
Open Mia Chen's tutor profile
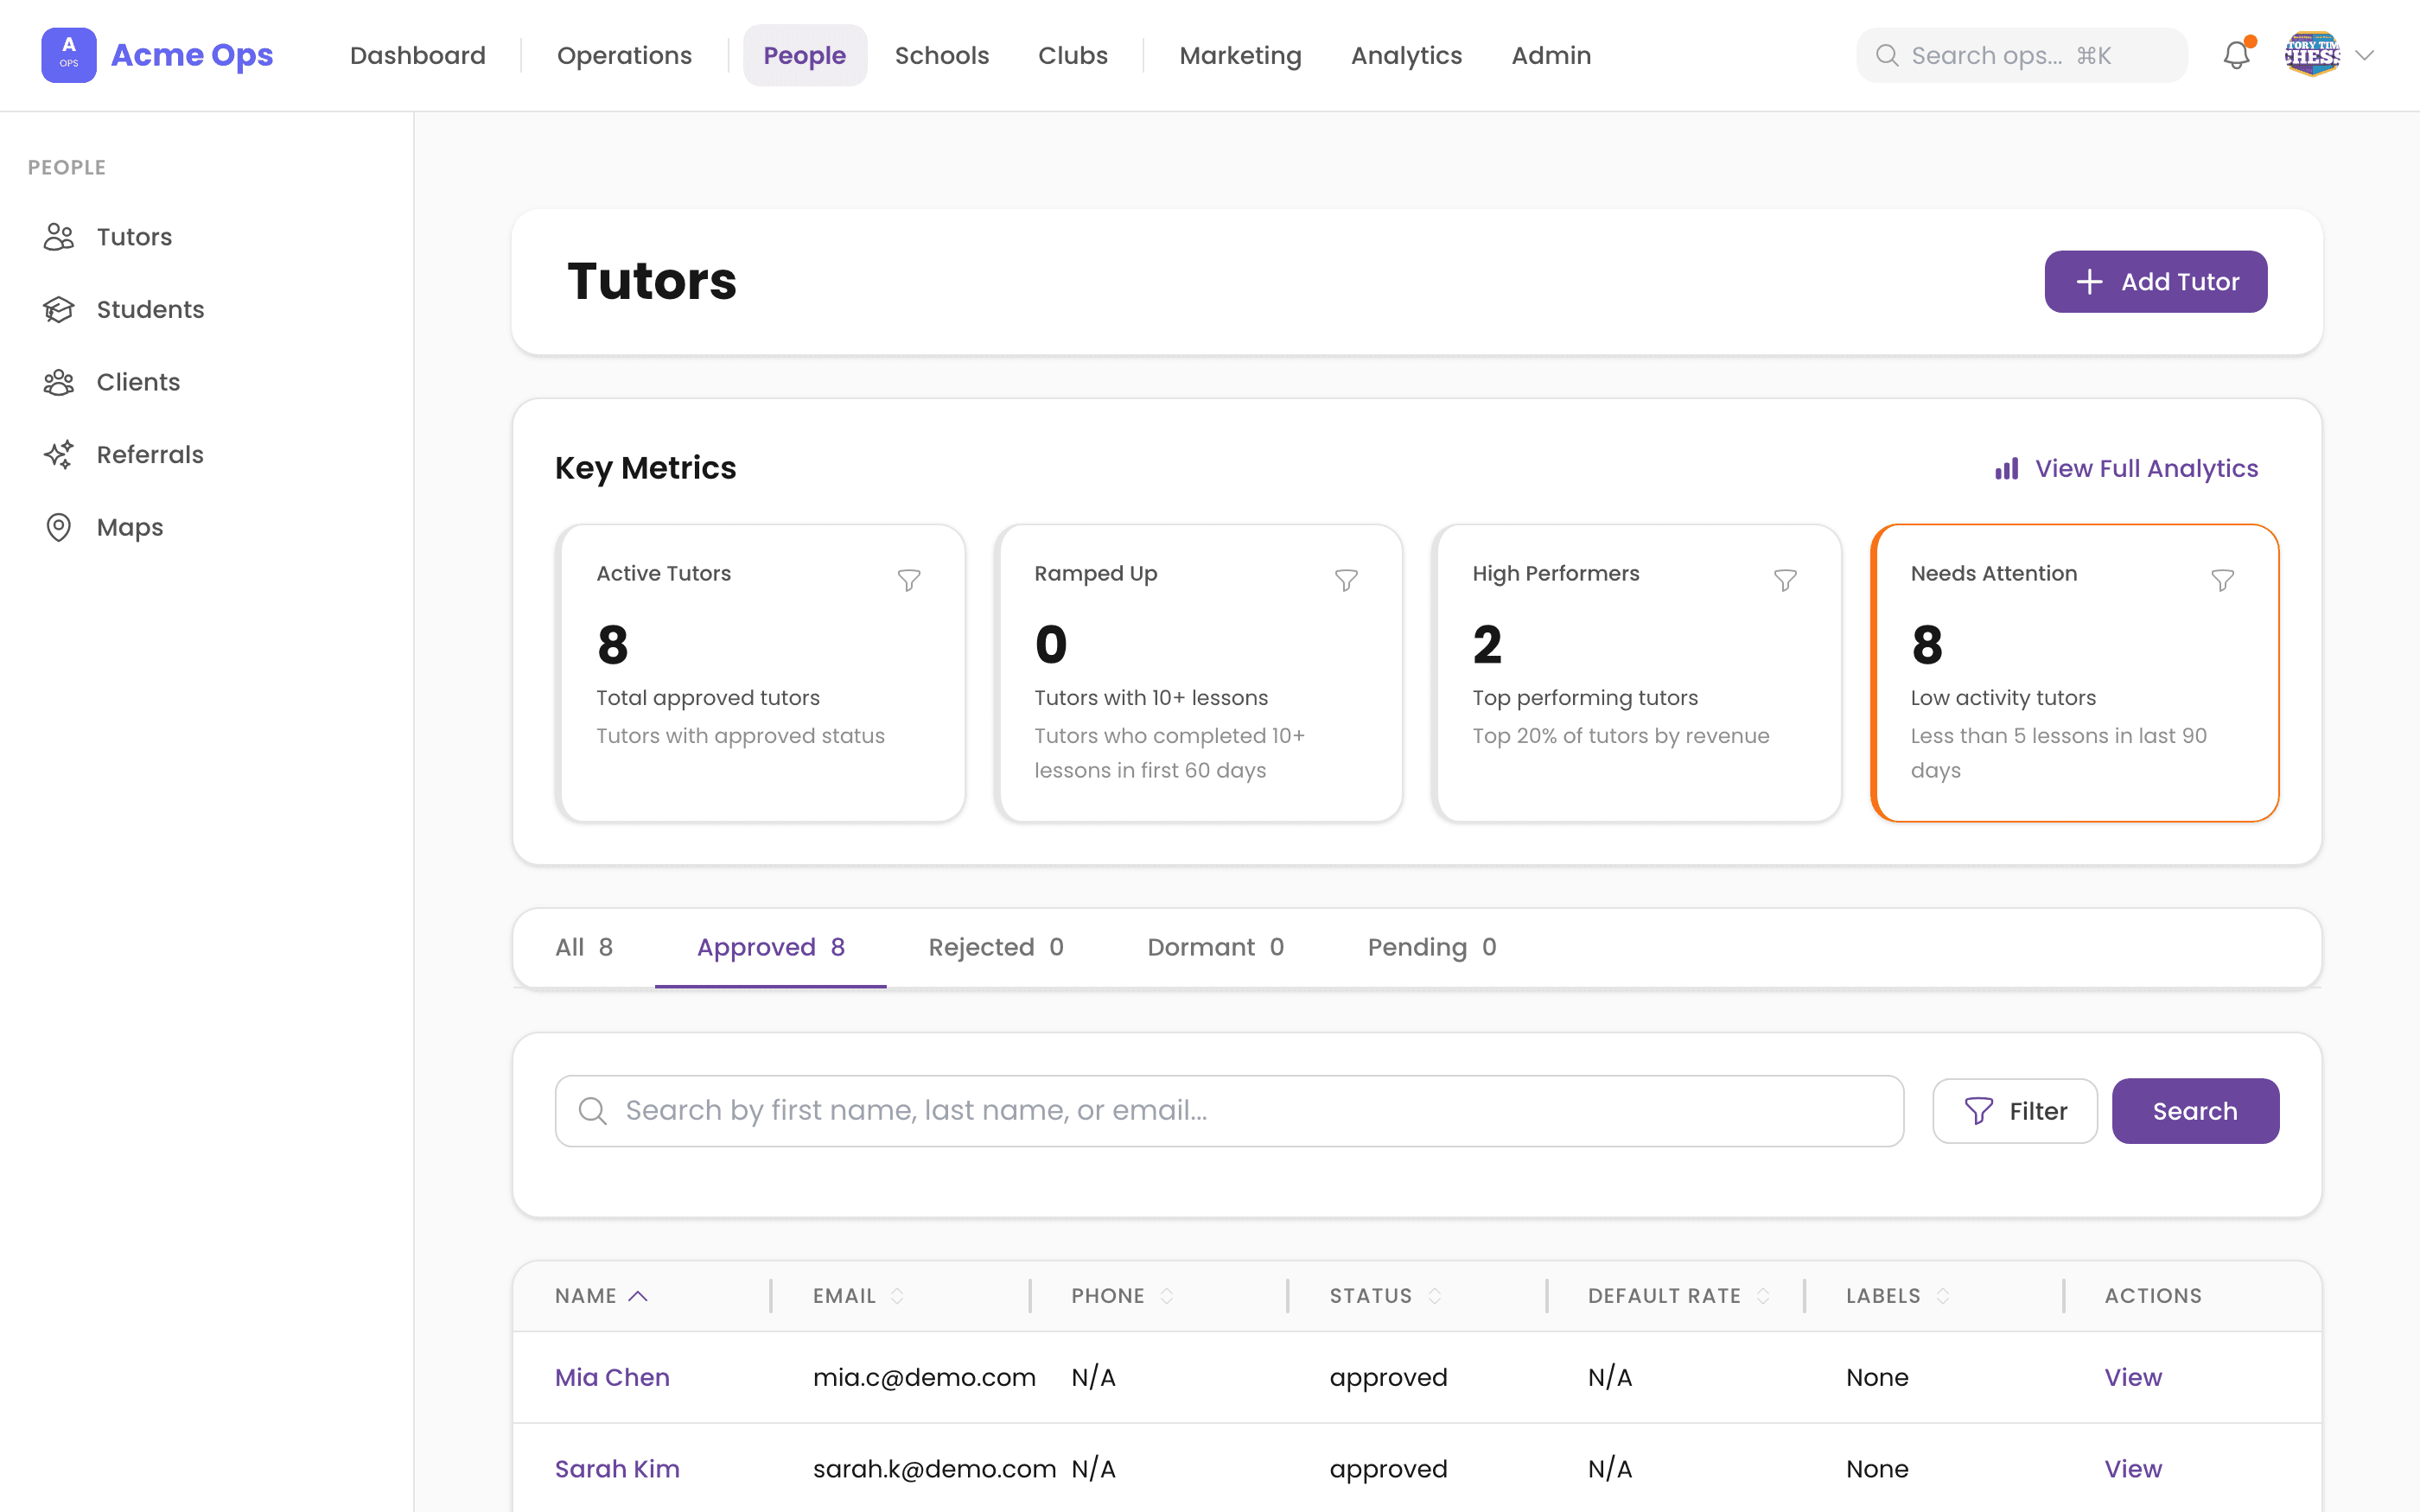pyautogui.click(x=612, y=1377)
